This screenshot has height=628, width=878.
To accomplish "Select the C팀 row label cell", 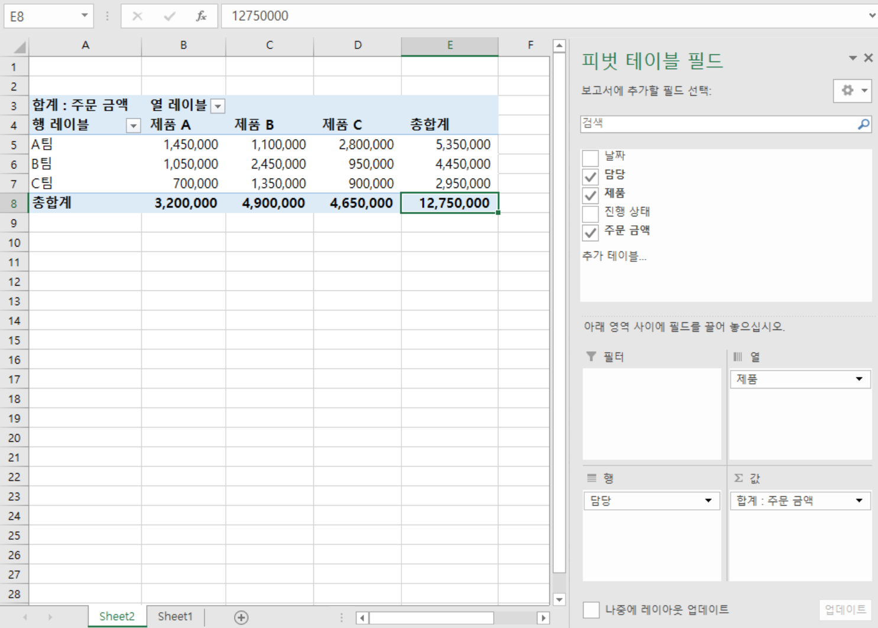I will pyautogui.click(x=85, y=184).
